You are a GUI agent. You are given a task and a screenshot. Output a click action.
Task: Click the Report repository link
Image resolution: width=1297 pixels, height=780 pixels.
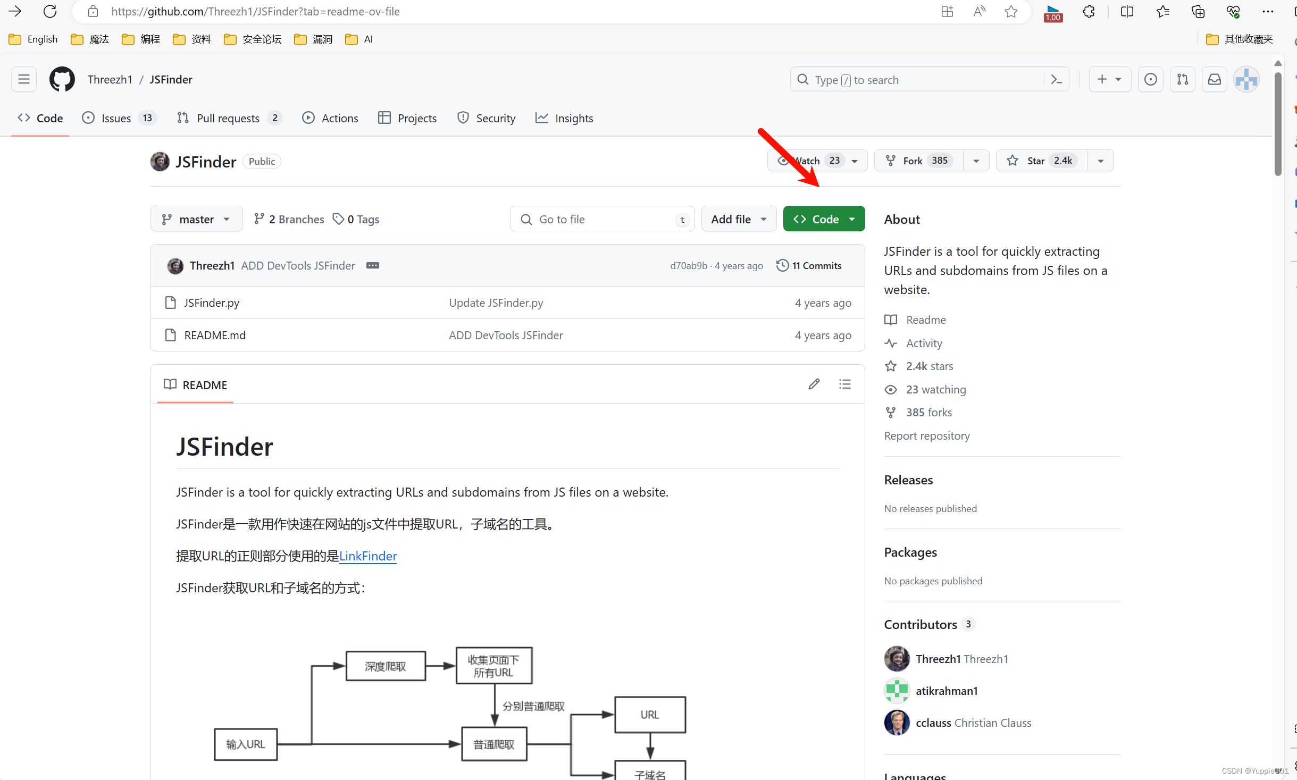927,435
